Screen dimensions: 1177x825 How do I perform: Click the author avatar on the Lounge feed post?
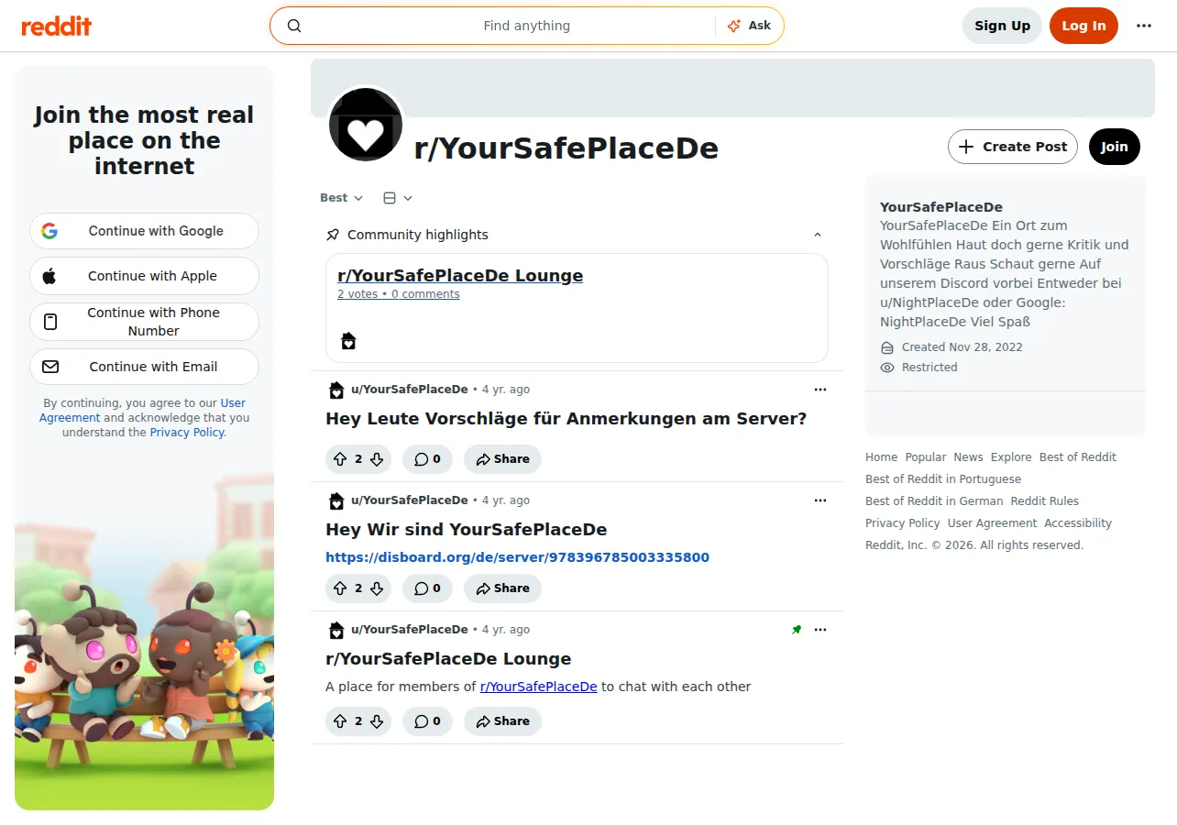pos(336,630)
